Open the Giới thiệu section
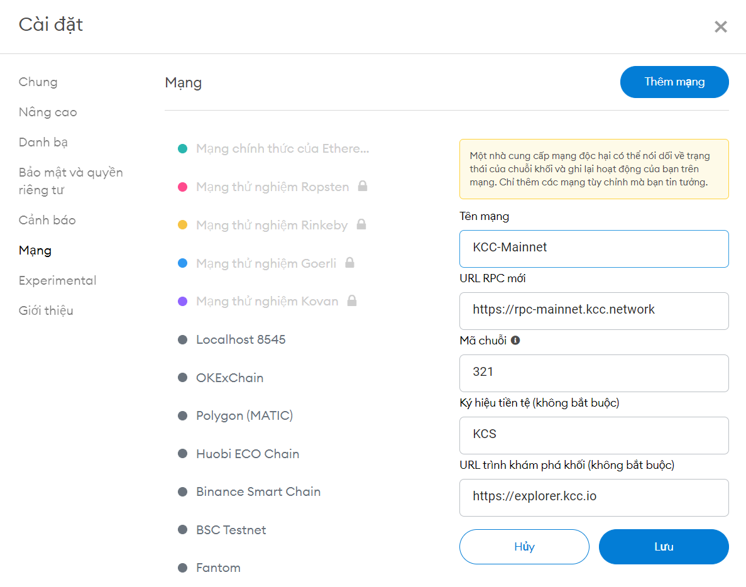This screenshot has width=746, height=587. (46, 310)
